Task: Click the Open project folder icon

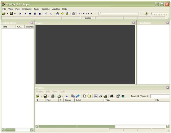Action: pyautogui.click(x=38, y=96)
